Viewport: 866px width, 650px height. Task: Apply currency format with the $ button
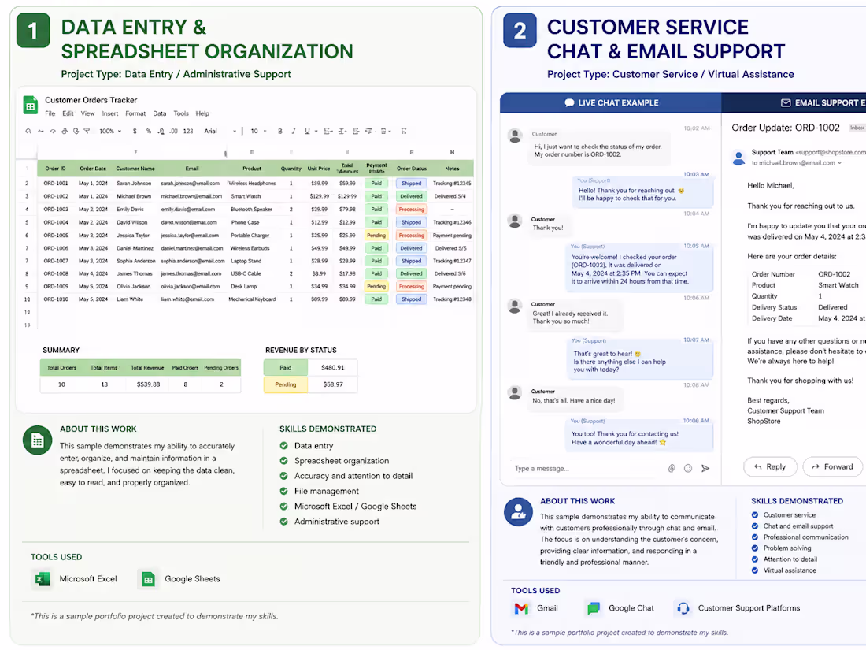pos(135,132)
